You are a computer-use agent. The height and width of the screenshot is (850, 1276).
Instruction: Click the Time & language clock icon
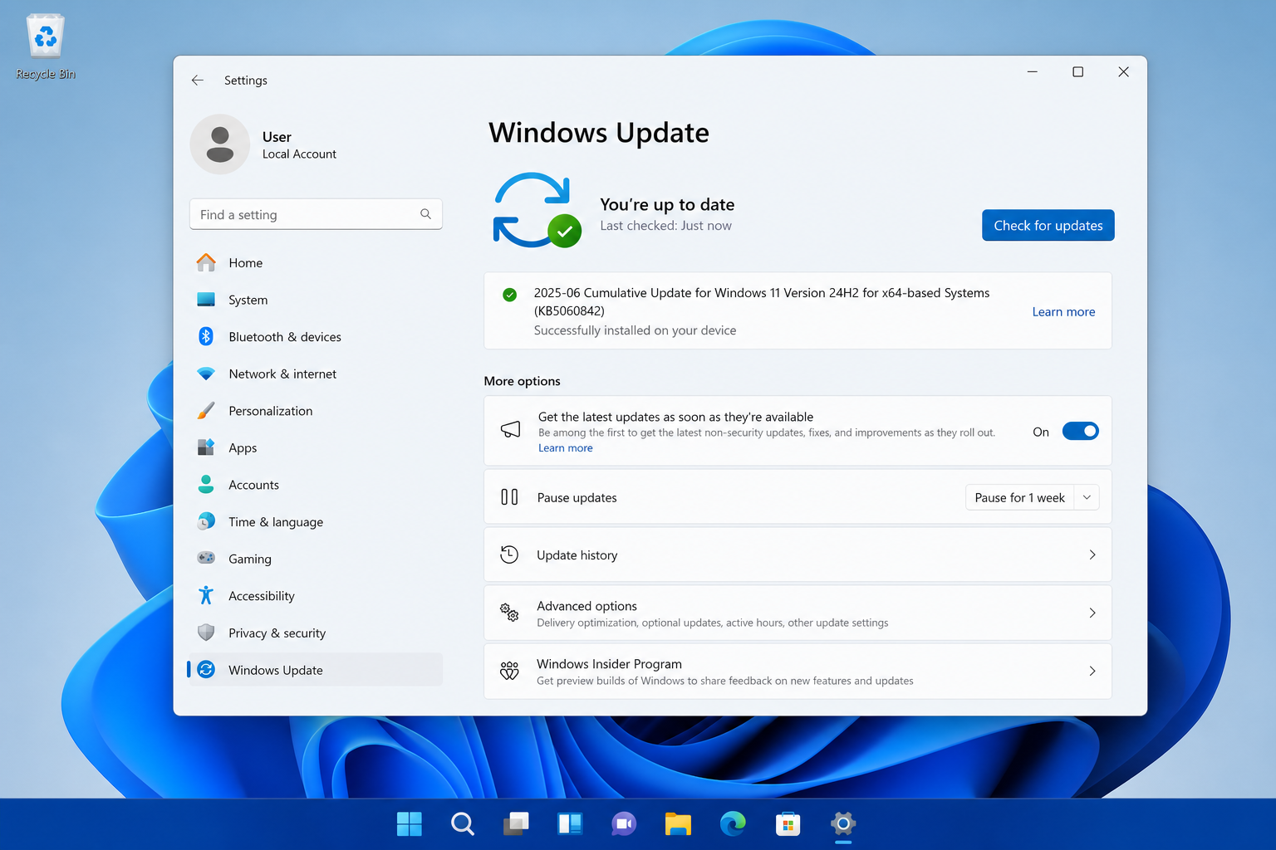pyautogui.click(x=206, y=521)
